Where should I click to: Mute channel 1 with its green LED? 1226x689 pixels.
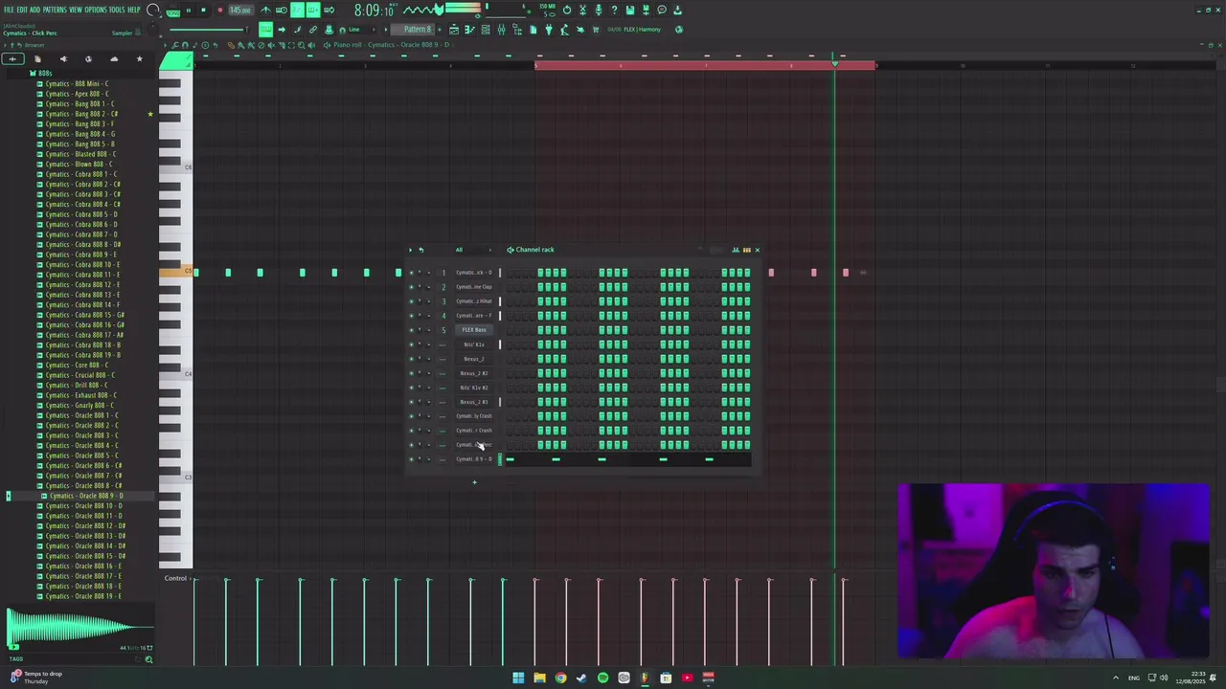point(412,273)
